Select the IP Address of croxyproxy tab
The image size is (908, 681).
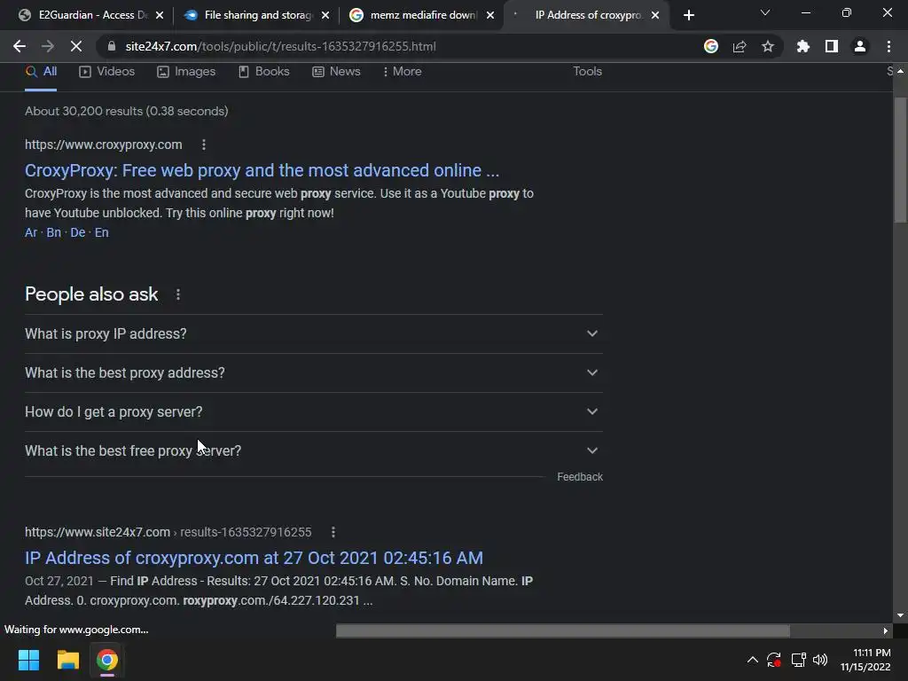tap(585, 16)
